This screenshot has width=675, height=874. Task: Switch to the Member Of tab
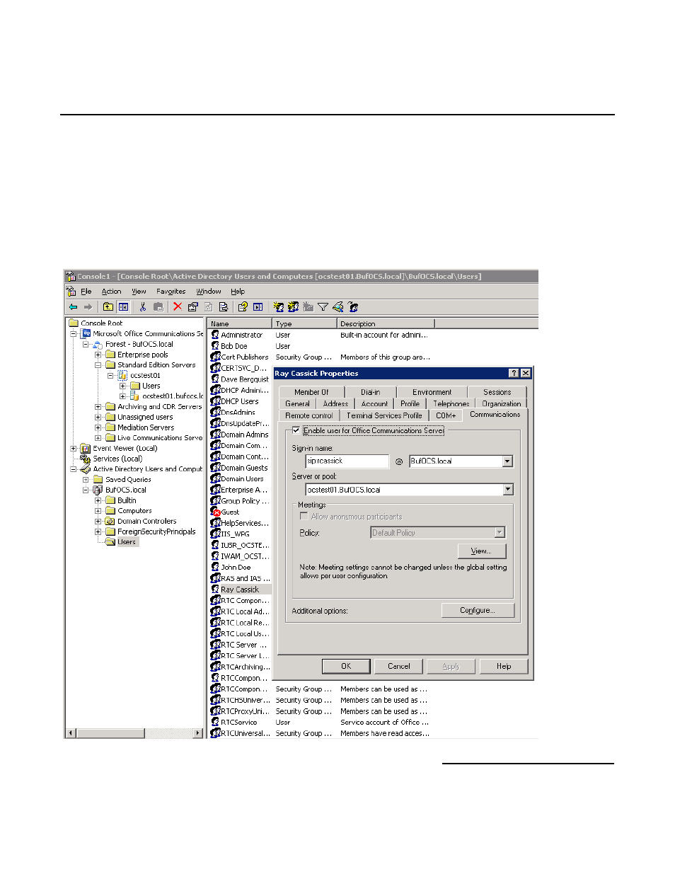(x=311, y=392)
